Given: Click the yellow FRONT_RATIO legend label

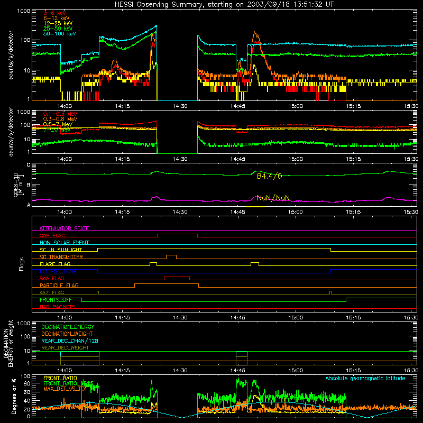Looking at the screenshot, I should [x=60, y=378].
